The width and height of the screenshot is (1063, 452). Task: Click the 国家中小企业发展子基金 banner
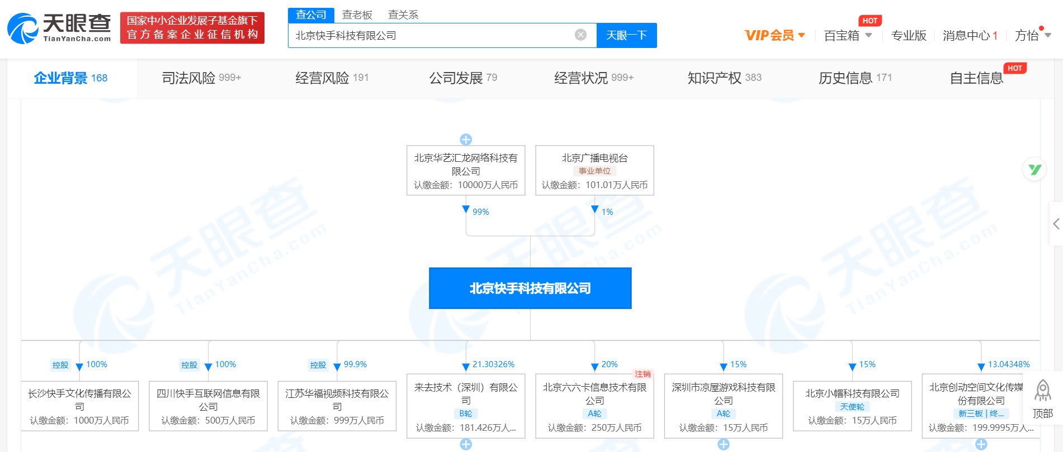tap(192, 28)
